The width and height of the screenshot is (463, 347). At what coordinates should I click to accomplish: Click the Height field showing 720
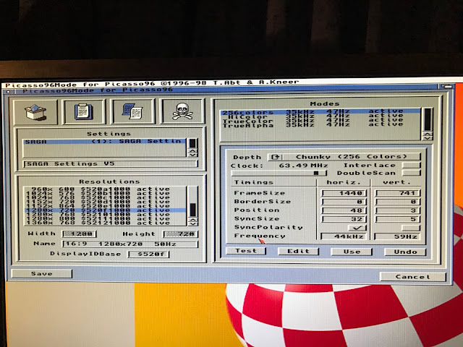180,234
